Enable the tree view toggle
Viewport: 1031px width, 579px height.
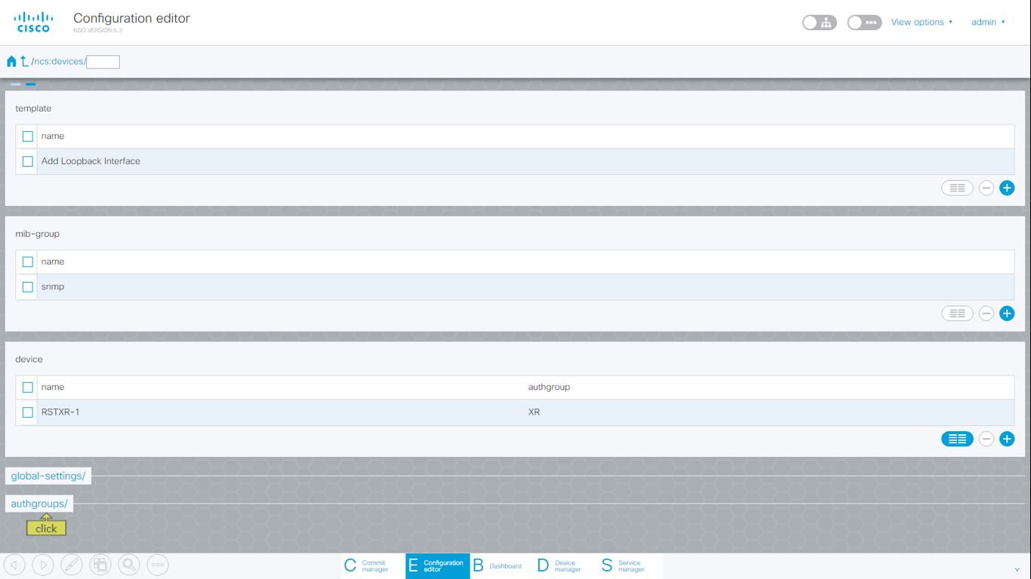pyautogui.click(x=819, y=23)
